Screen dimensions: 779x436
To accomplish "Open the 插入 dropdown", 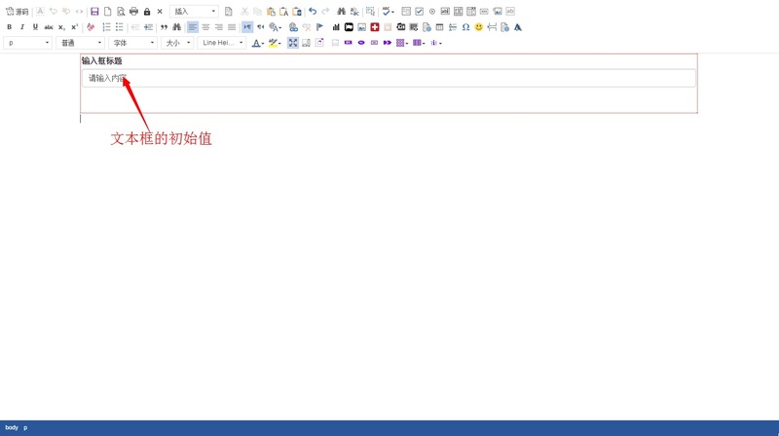I will click(x=195, y=12).
